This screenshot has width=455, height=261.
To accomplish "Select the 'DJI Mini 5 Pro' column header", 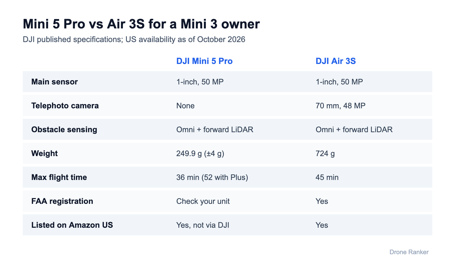I will [x=204, y=61].
